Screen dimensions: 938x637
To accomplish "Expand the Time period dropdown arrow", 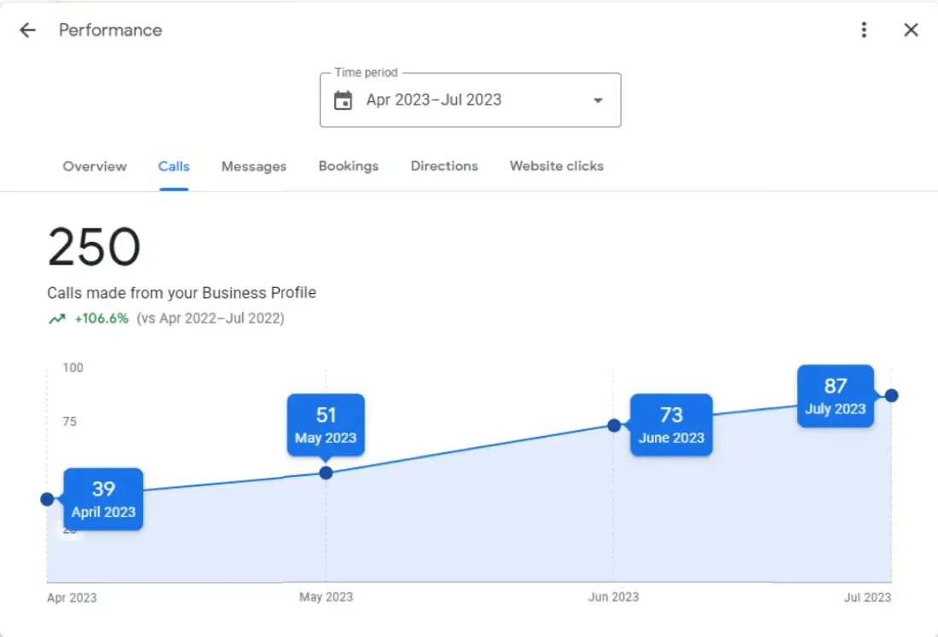I will (x=598, y=100).
